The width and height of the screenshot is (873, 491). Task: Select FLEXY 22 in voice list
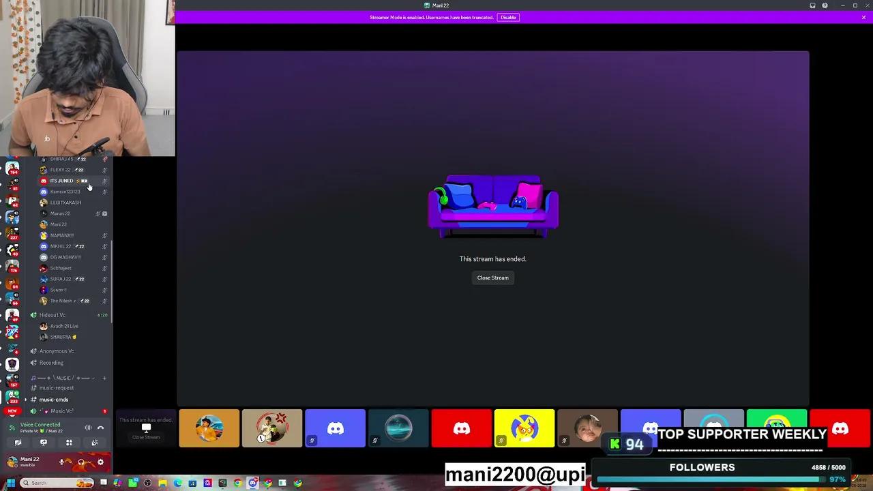[72, 170]
